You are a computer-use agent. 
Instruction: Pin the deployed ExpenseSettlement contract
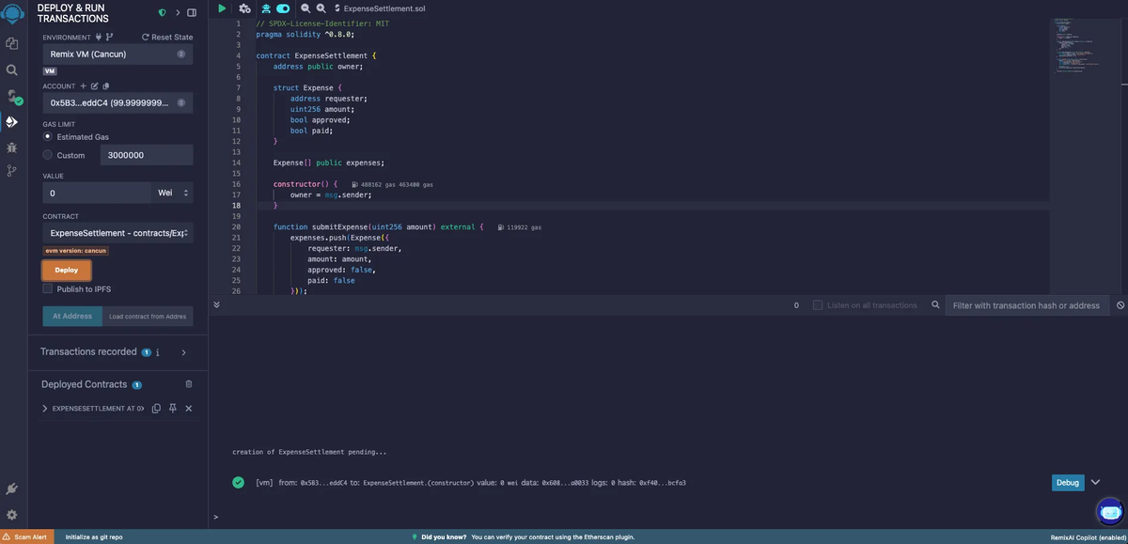click(173, 409)
